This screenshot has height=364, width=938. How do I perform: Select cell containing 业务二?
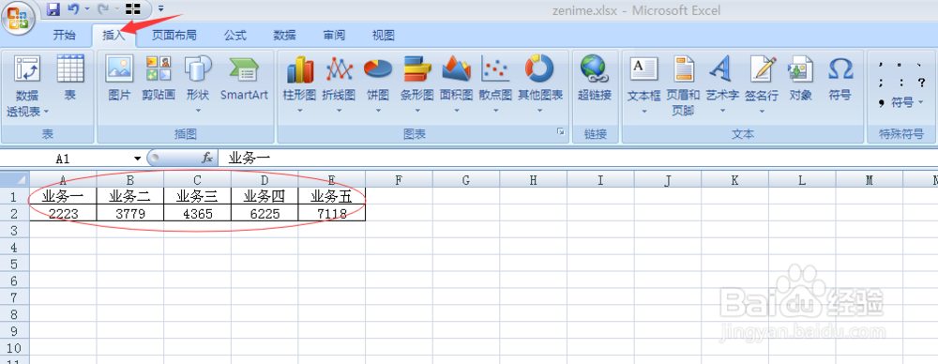click(130, 196)
